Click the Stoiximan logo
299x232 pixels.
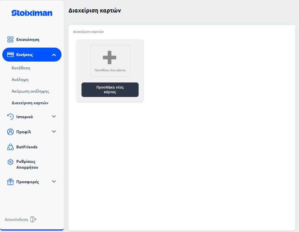click(32, 13)
